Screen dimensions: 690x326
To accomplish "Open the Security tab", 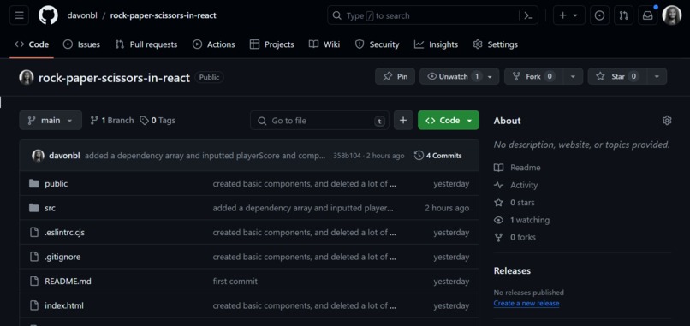I will [378, 44].
